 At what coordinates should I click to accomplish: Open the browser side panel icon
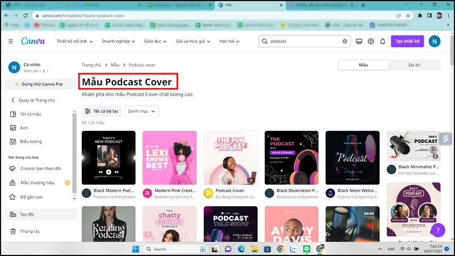click(x=429, y=16)
